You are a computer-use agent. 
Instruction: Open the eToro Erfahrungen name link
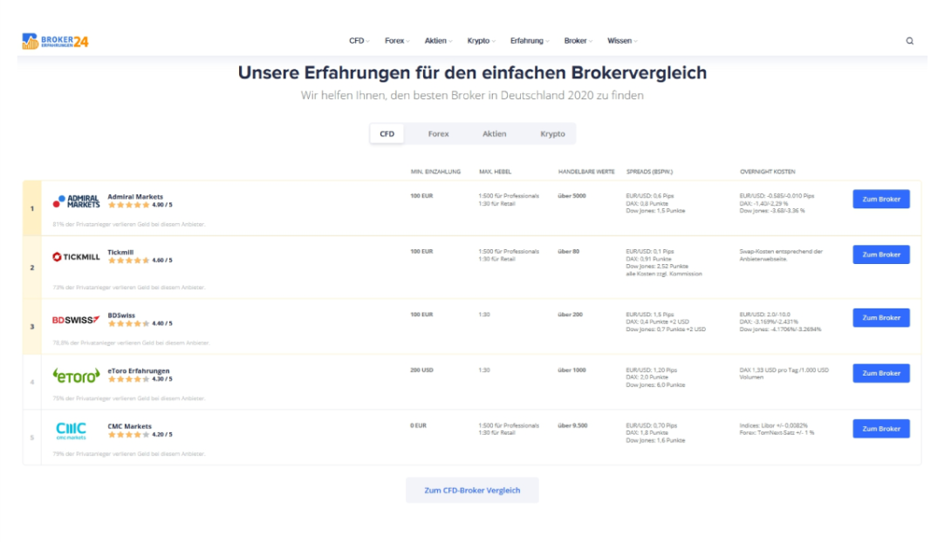point(139,370)
